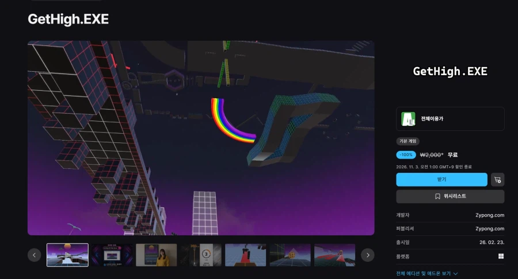Expand 전체 에디션 및 애드온 보기
Viewport: 518px width, 279px height.
(x=427, y=273)
